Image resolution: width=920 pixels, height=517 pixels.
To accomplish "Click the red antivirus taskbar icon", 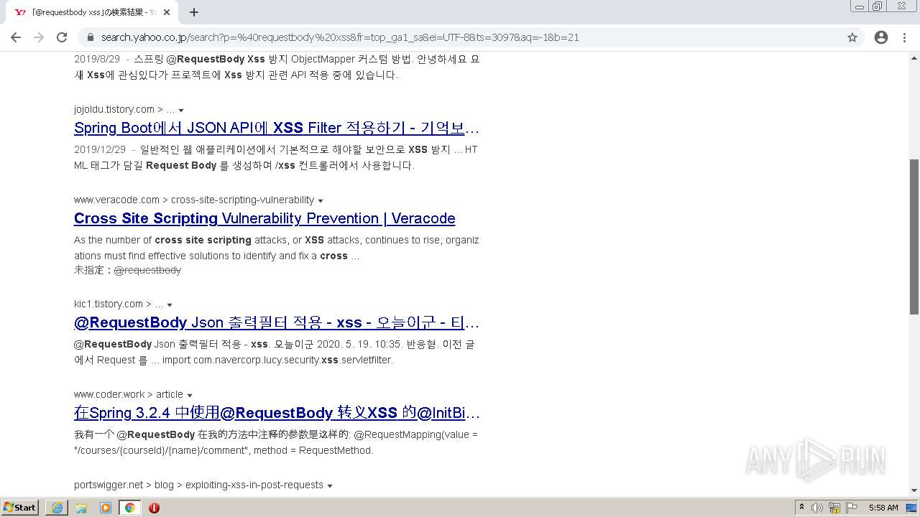I will coord(154,508).
